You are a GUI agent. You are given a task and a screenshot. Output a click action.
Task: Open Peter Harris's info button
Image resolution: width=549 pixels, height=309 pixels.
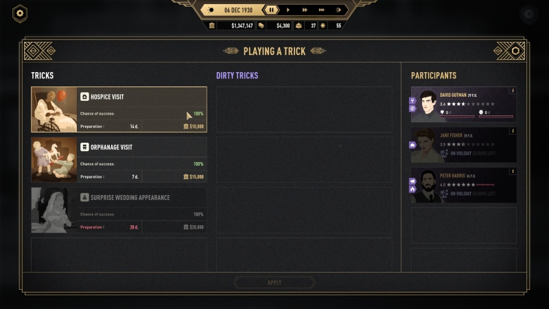pos(512,171)
